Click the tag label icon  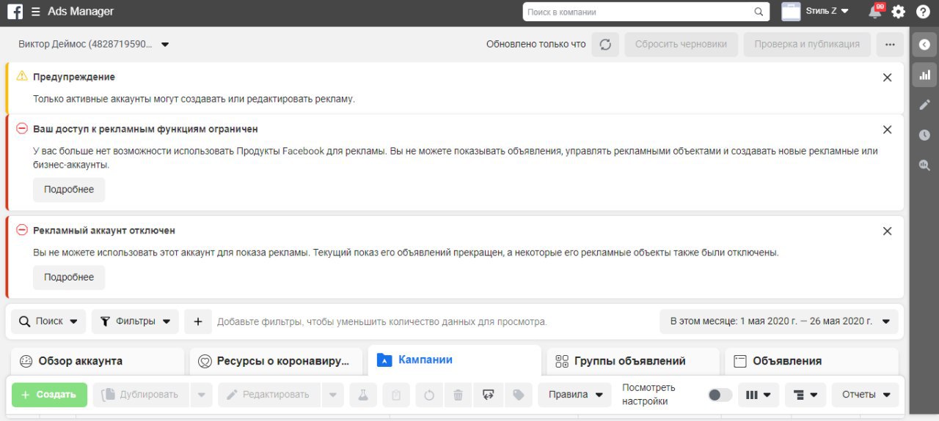coord(518,395)
